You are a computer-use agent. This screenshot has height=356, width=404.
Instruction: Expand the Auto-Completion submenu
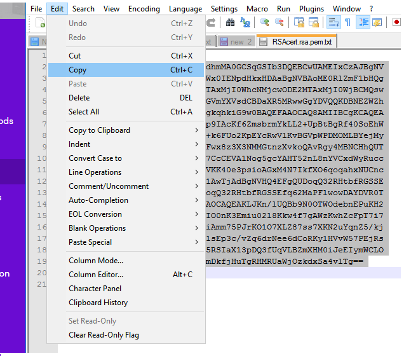pyautogui.click(x=126, y=200)
